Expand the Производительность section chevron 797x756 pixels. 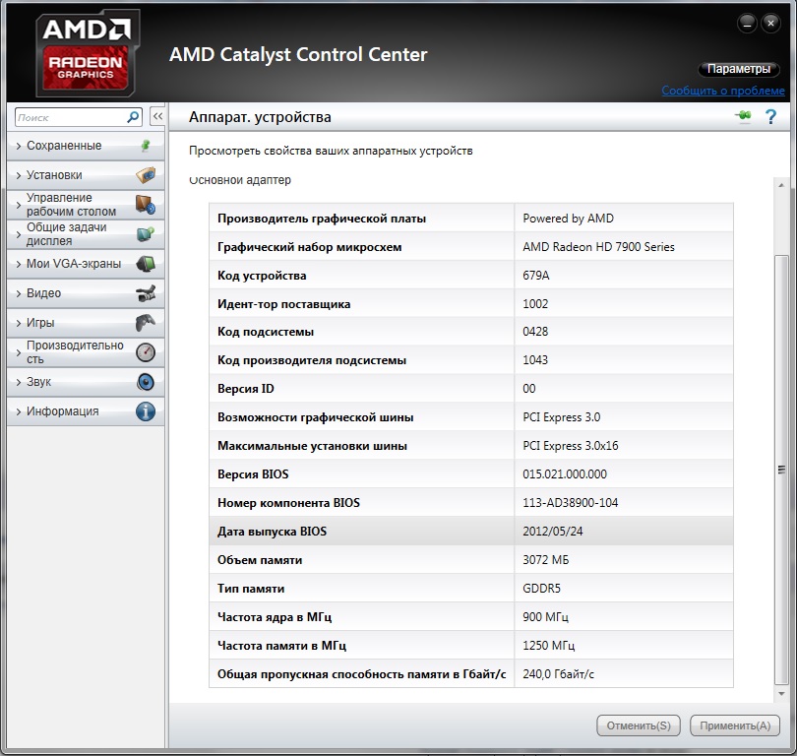point(19,352)
